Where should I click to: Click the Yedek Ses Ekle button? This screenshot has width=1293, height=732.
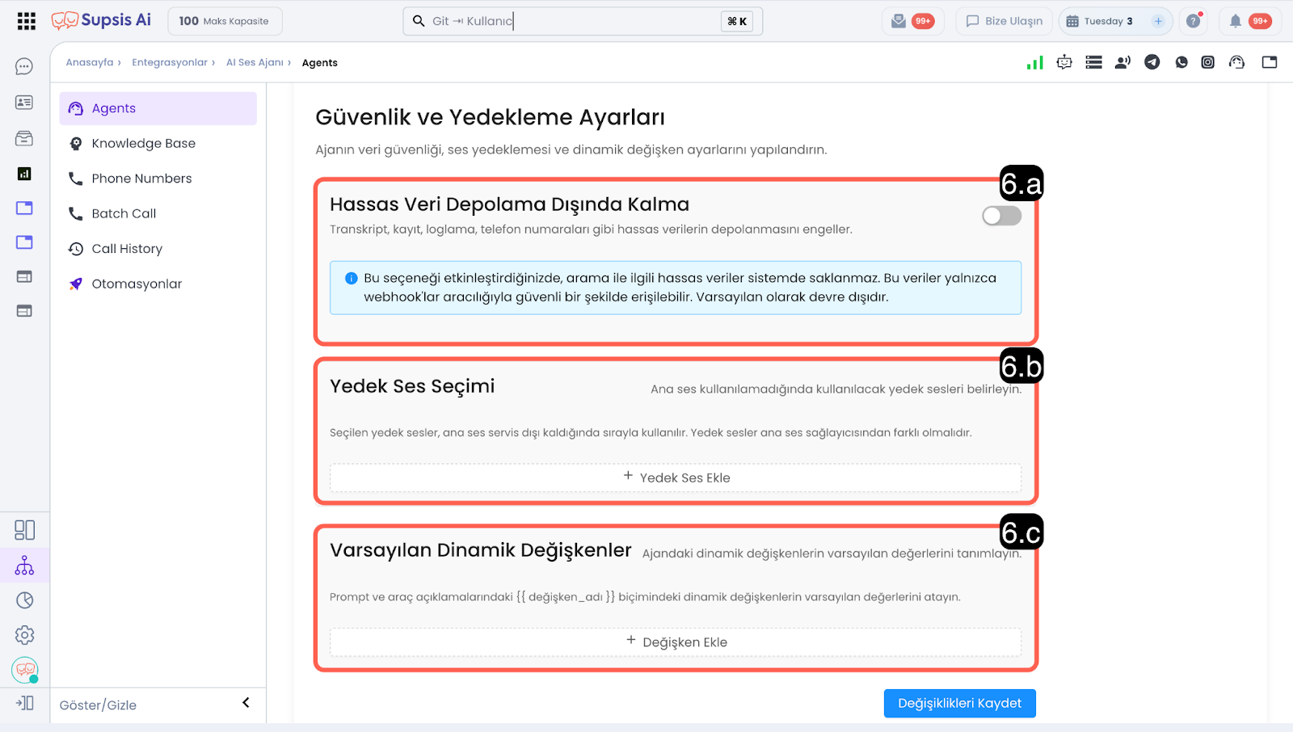(x=676, y=477)
